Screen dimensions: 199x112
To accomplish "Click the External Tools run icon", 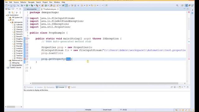I will [x=37, y=6].
